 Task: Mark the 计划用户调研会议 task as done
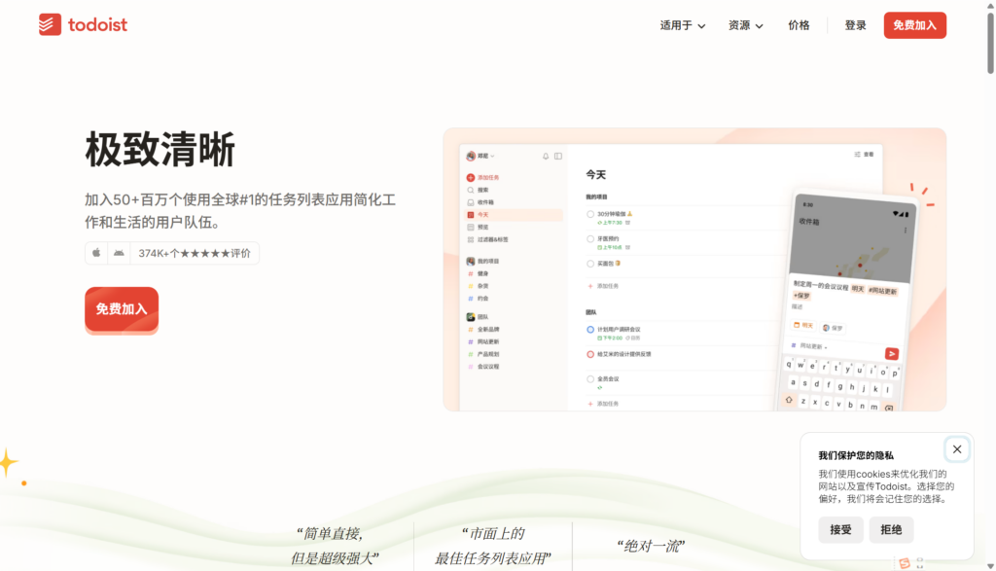591,329
